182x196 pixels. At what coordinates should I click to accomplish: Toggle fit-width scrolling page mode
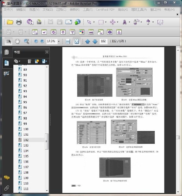[x=68, y=41]
